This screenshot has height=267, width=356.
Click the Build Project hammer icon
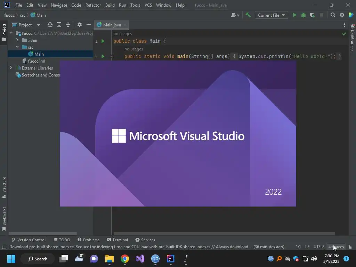(248, 15)
